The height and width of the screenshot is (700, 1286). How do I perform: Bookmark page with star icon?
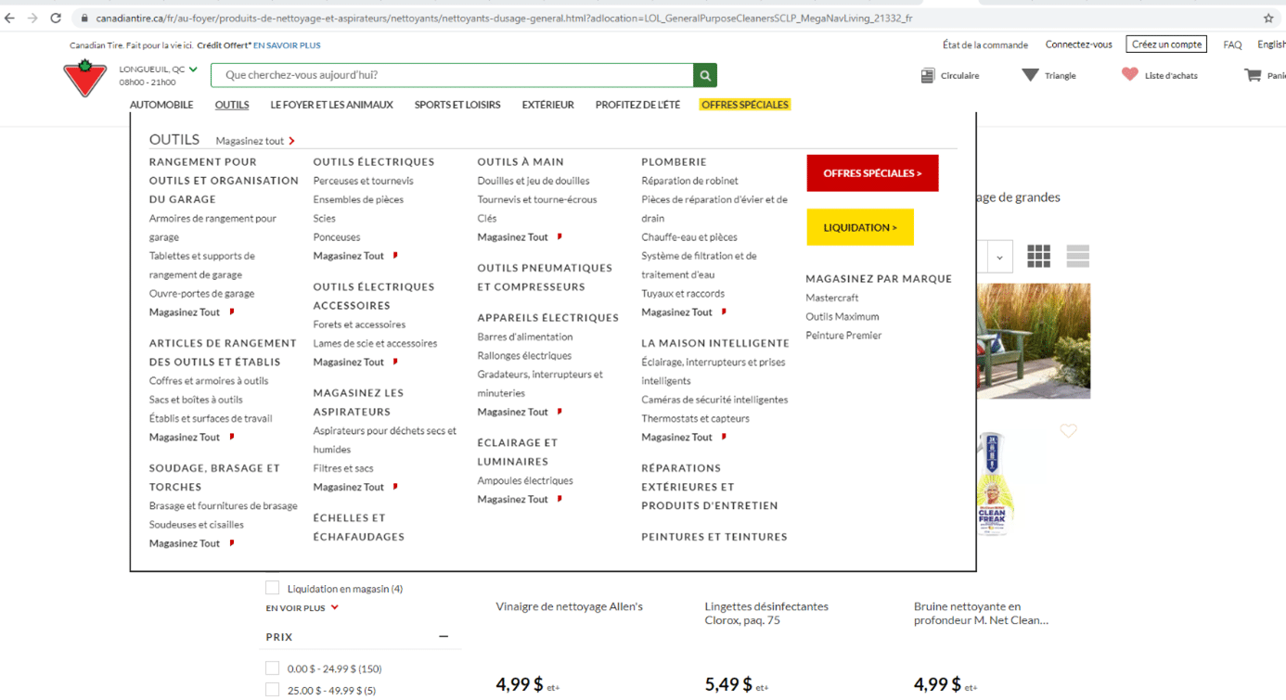point(1268,18)
